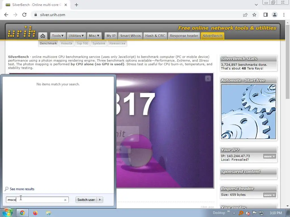290x217 pixels.
Task: Click more button under Your IP
Action: 270,157
